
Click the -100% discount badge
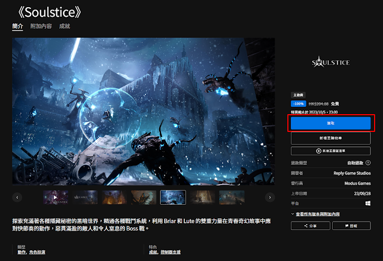click(298, 104)
